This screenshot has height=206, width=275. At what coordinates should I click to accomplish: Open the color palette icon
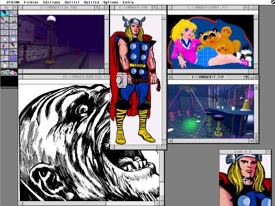9,72
